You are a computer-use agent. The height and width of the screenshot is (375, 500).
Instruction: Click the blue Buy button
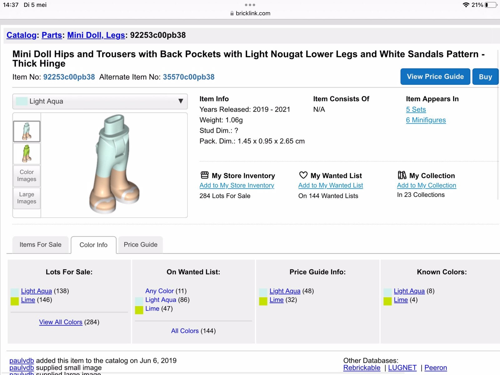click(x=485, y=77)
